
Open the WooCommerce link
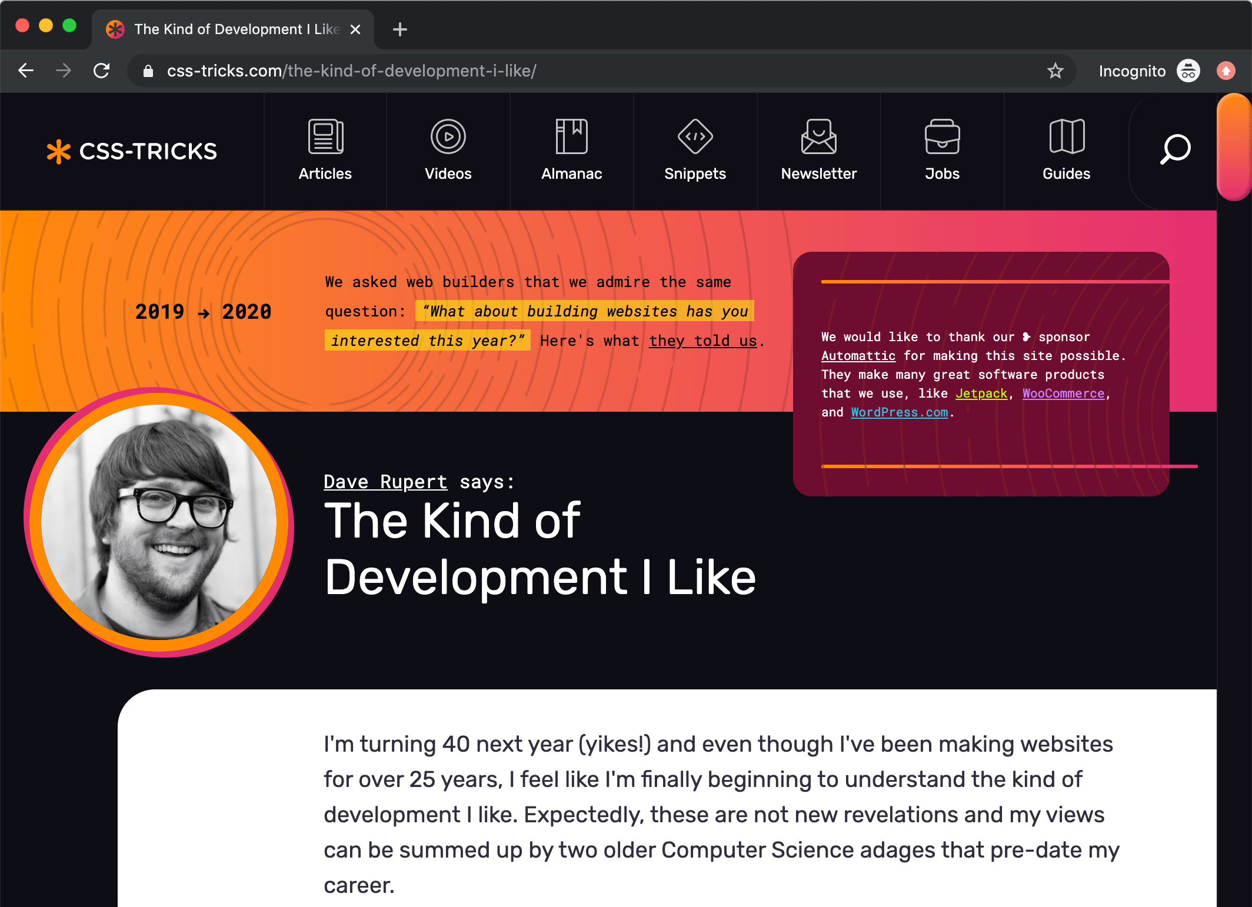pyautogui.click(x=1063, y=394)
